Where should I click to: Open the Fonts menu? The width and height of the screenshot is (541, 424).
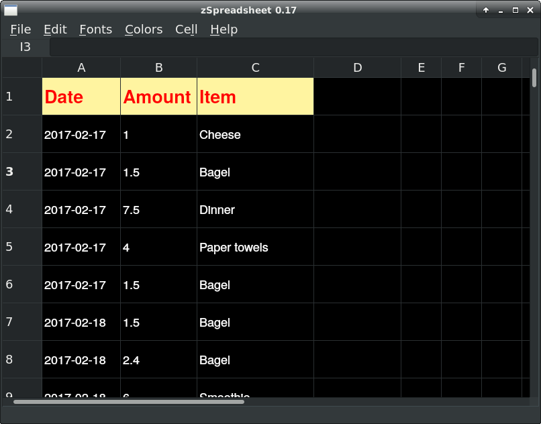click(95, 30)
